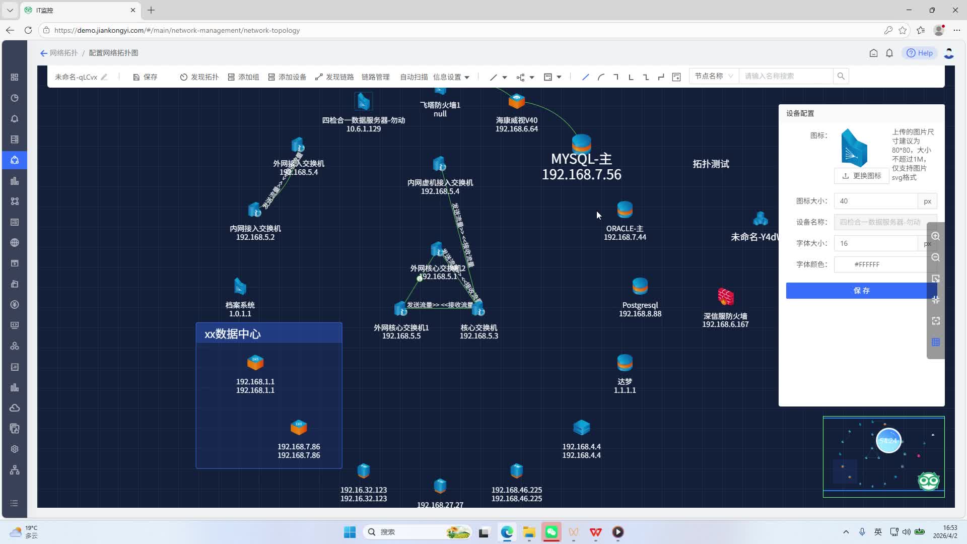Click the 更换图标 upload button
Screen dimensions: 967x544
[x=861, y=176]
